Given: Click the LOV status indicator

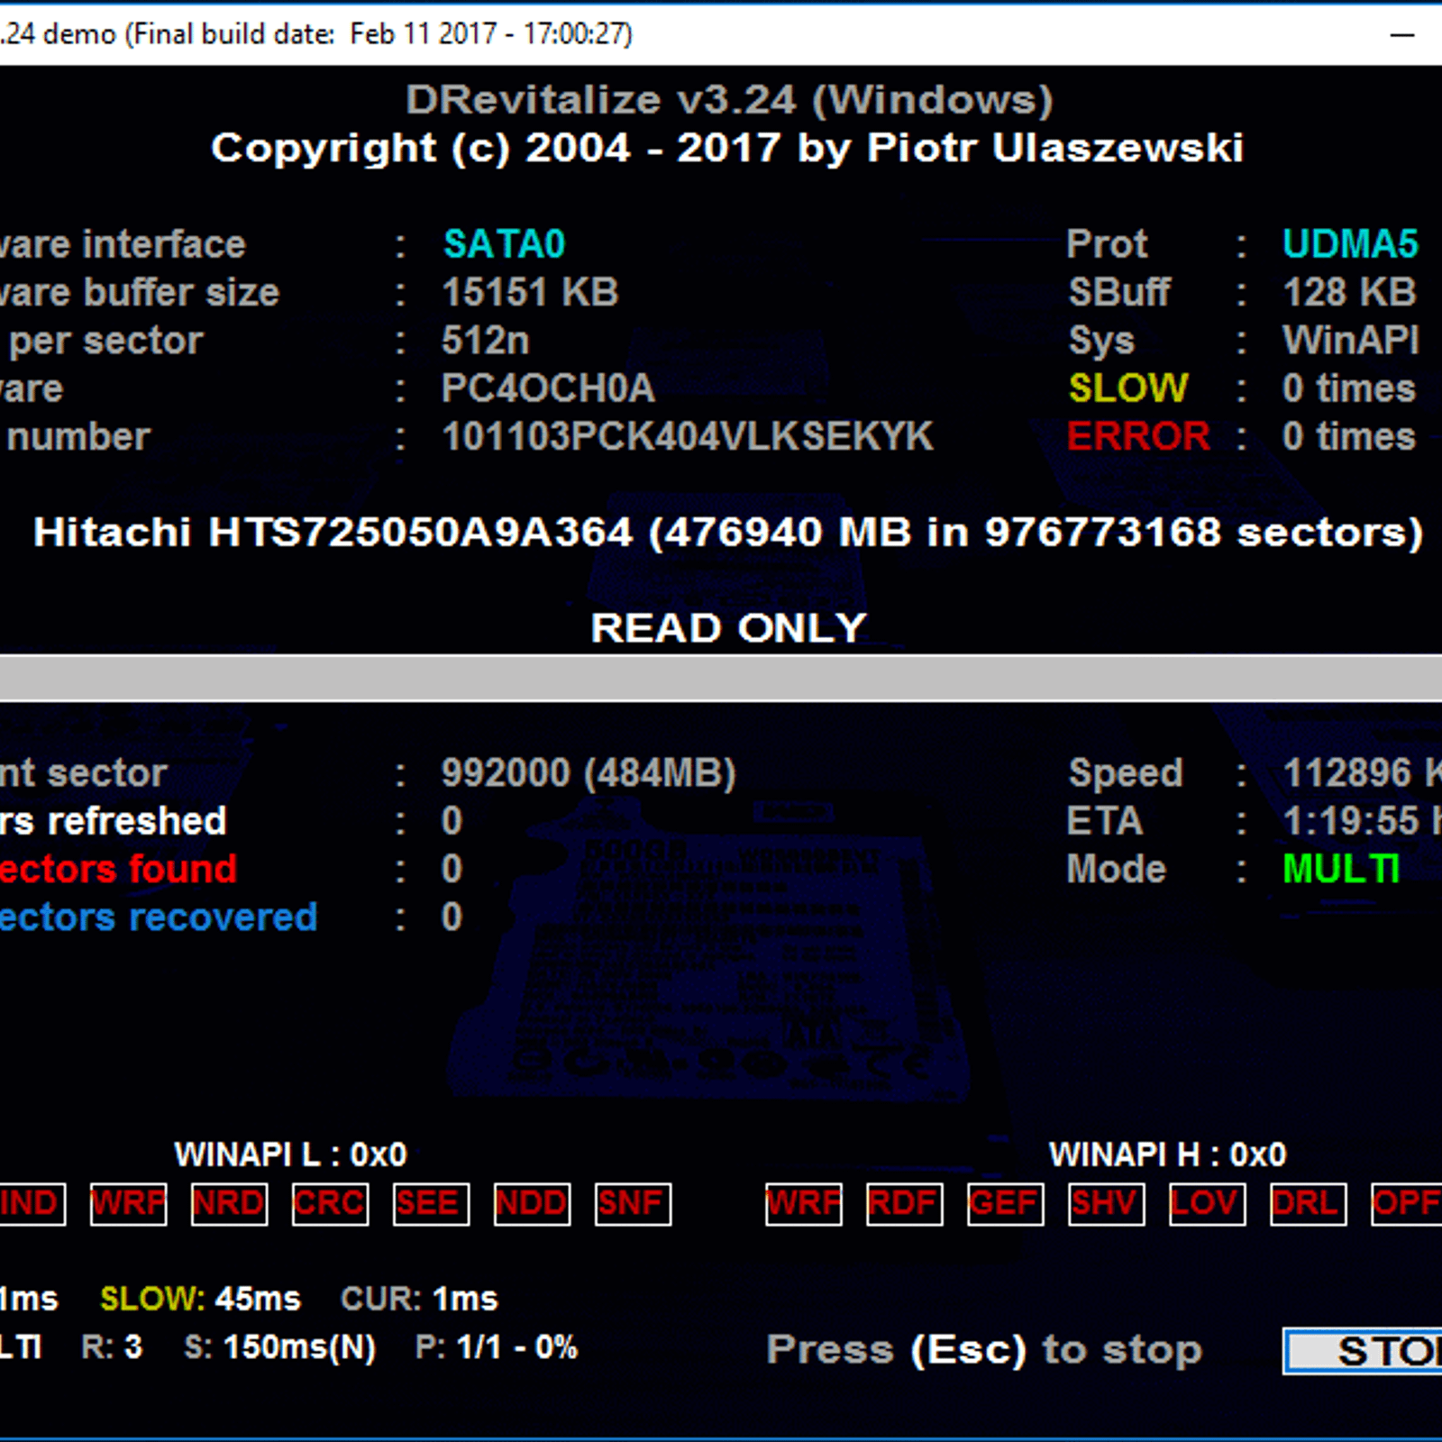Looking at the screenshot, I should coord(1208,1204).
